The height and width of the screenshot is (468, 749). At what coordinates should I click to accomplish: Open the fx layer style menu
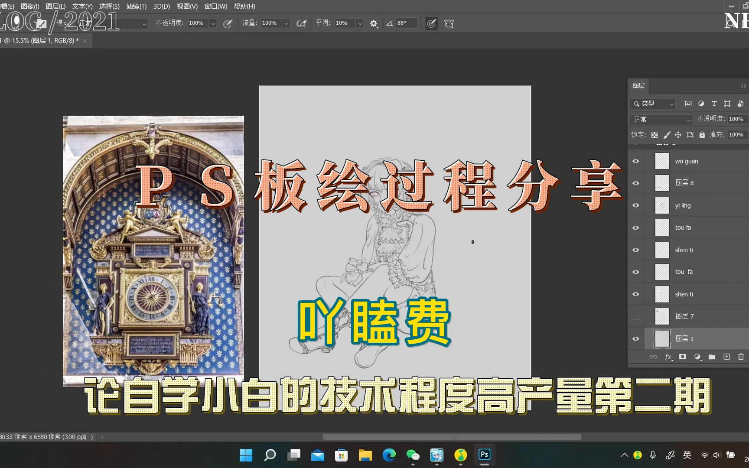[668, 357]
